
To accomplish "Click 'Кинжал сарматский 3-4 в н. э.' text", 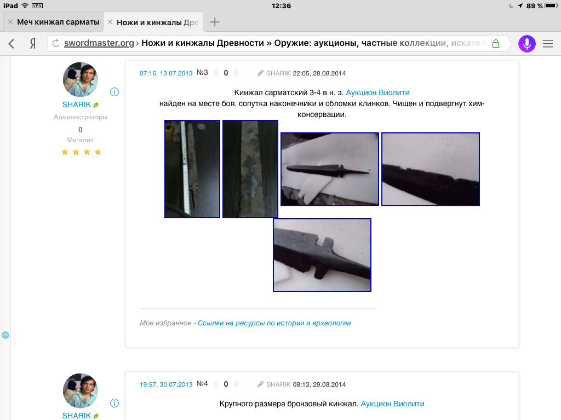I will (x=289, y=92).
